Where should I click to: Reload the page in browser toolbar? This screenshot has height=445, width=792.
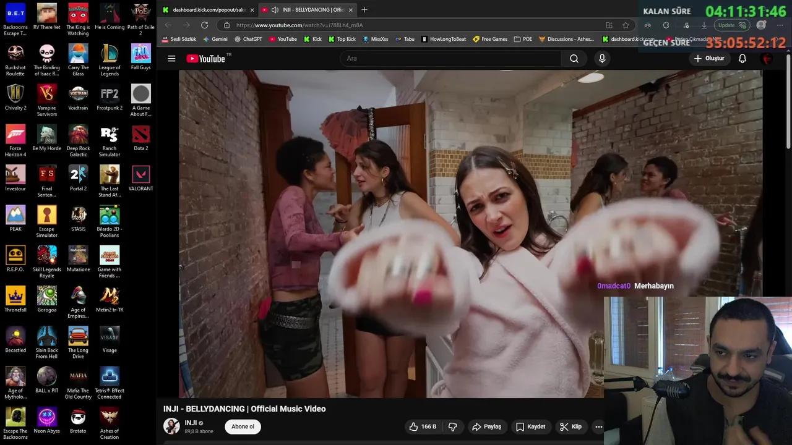point(204,25)
